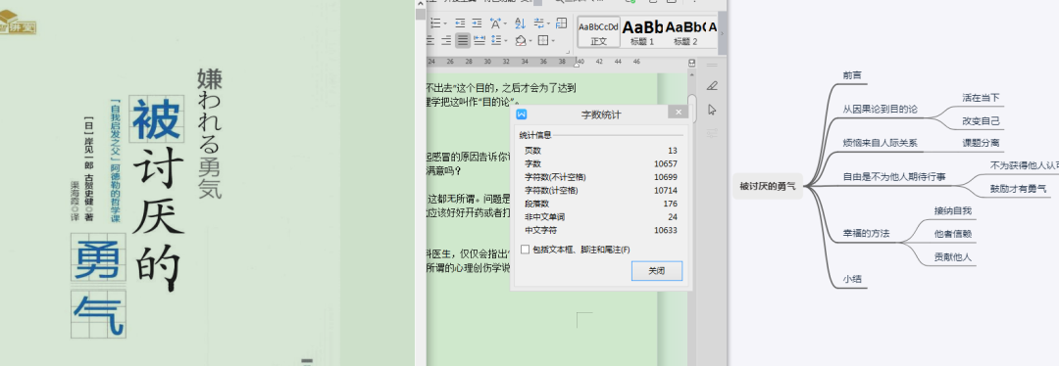Select the pen tool in side panel

click(x=712, y=85)
